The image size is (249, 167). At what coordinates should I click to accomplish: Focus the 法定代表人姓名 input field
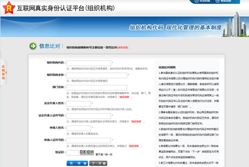[x=79, y=104]
